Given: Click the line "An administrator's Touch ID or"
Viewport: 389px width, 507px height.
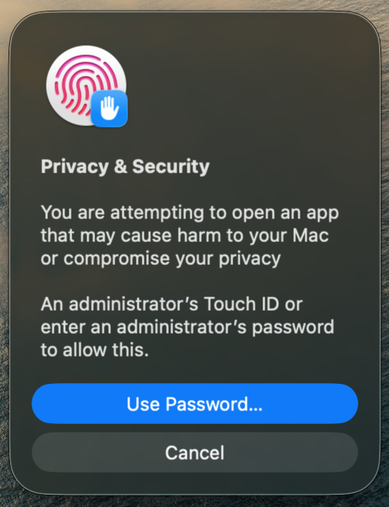Looking at the screenshot, I should pyautogui.click(x=172, y=304).
